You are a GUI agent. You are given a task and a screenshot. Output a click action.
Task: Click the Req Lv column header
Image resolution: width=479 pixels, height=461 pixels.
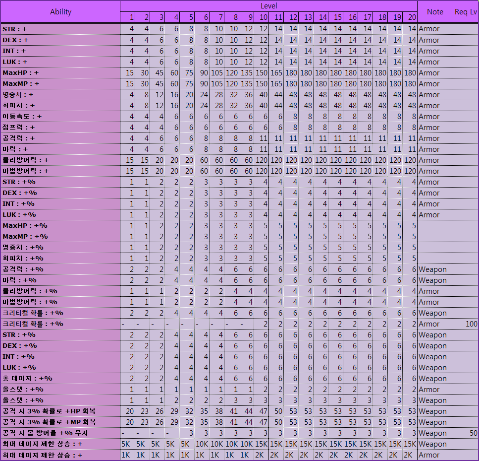[466, 12]
